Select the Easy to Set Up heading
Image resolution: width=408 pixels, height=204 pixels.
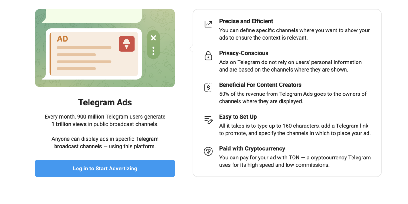(x=238, y=116)
